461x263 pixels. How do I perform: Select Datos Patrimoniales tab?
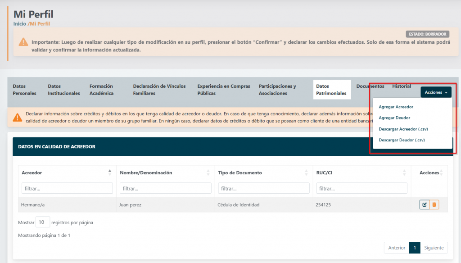(x=332, y=90)
